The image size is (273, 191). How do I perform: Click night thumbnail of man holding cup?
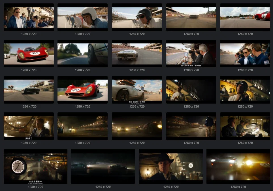tap(191, 90)
